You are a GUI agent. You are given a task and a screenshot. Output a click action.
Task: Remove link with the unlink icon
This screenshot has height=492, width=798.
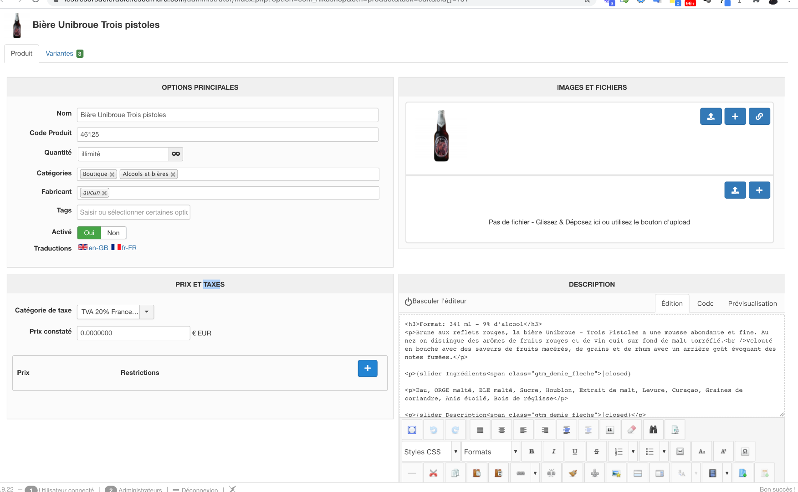[x=551, y=473]
